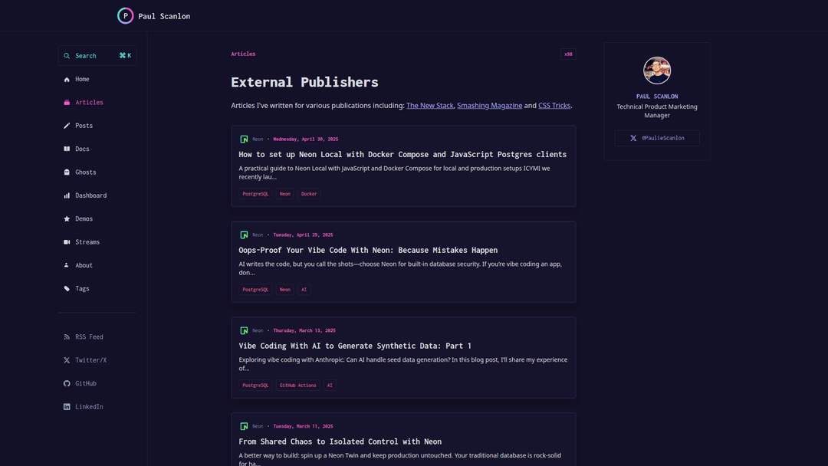This screenshot has height=466, width=828.
Task: Click the Search input field
Action: pyautogui.click(x=97, y=56)
